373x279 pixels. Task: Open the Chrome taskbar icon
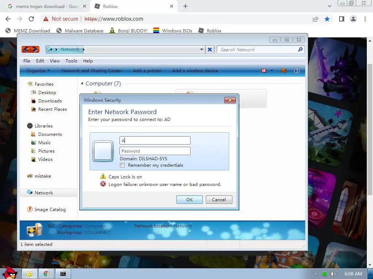click(46, 274)
